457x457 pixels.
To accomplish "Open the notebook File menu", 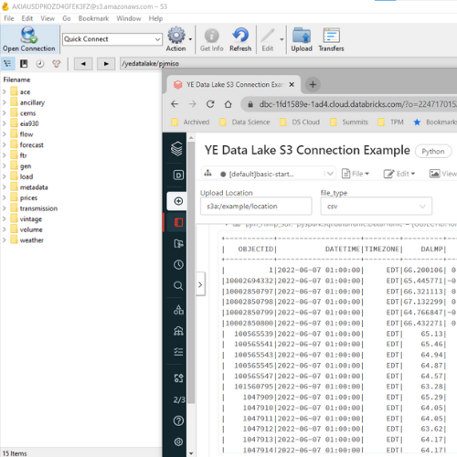I will [x=356, y=174].
